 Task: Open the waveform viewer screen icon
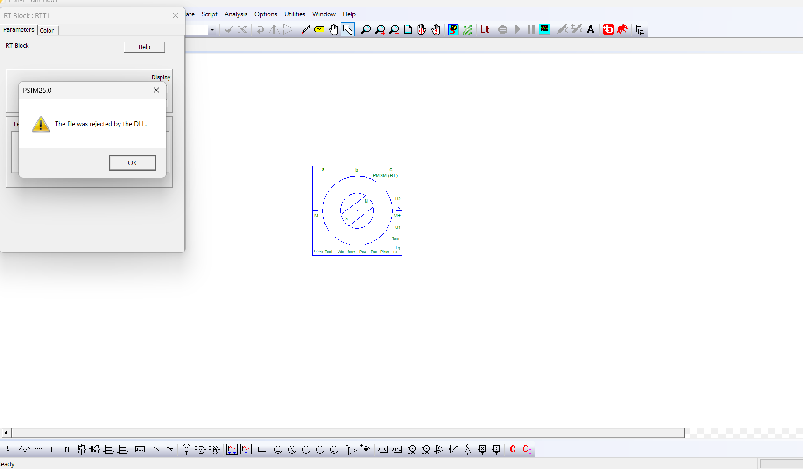(x=544, y=29)
